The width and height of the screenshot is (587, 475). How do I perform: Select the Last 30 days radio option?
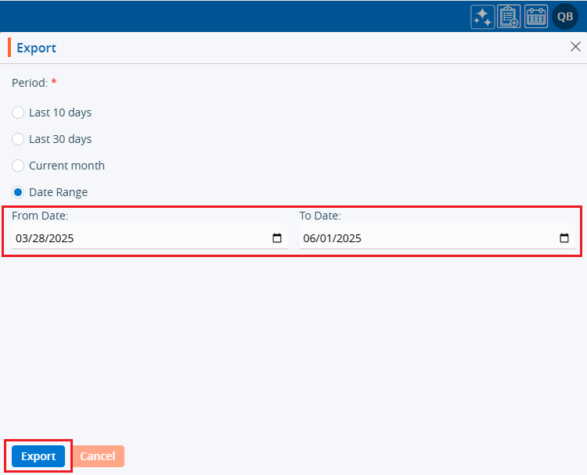(18, 139)
